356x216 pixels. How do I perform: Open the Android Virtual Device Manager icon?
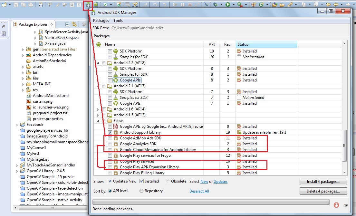[96, 4]
